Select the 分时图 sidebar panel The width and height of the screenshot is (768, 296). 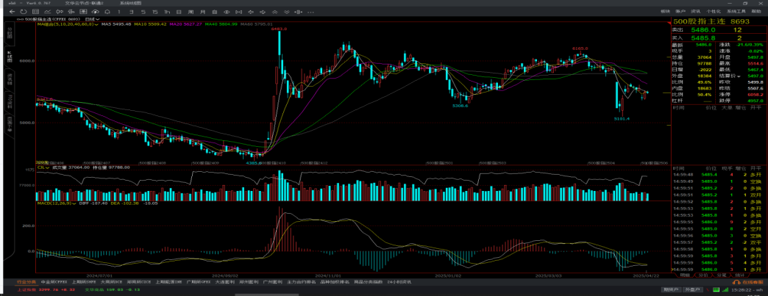(x=10, y=34)
